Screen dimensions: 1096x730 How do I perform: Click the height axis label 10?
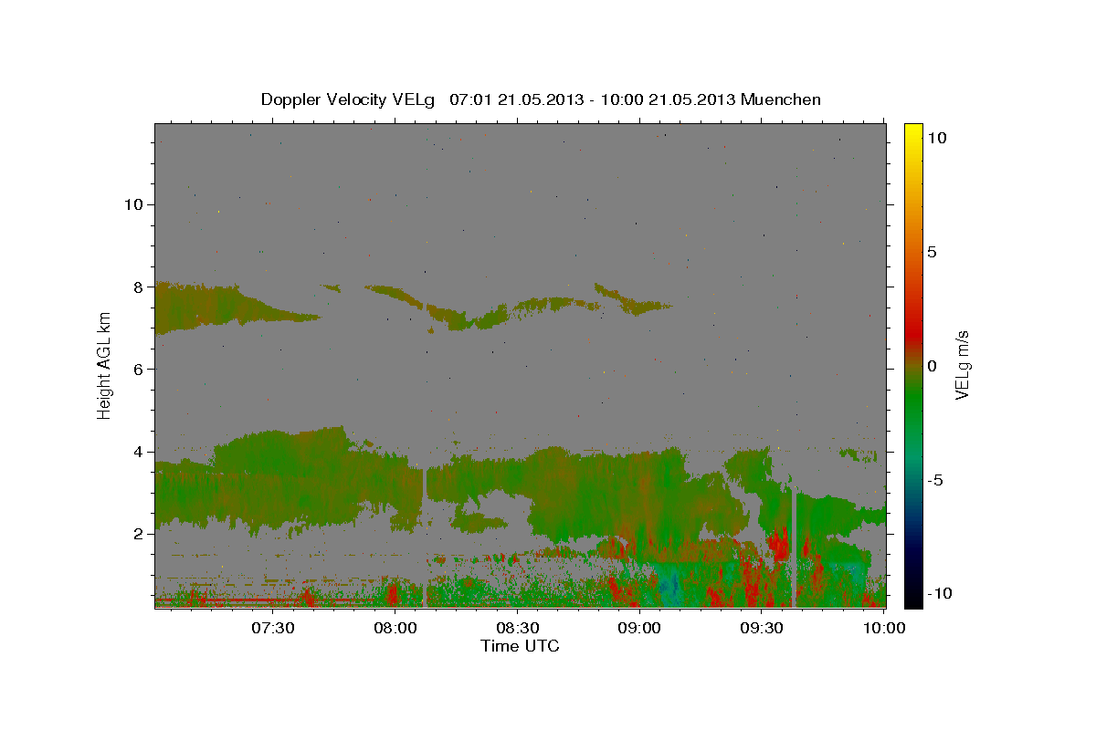pyautogui.click(x=133, y=204)
